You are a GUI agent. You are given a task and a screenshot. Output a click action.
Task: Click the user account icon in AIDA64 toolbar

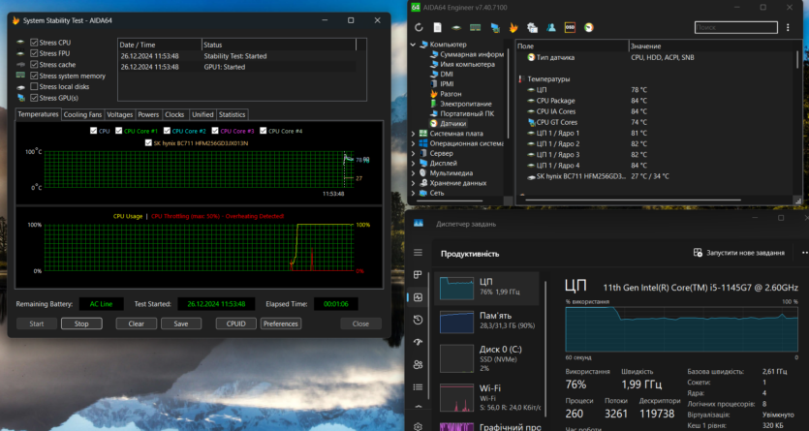pos(551,27)
